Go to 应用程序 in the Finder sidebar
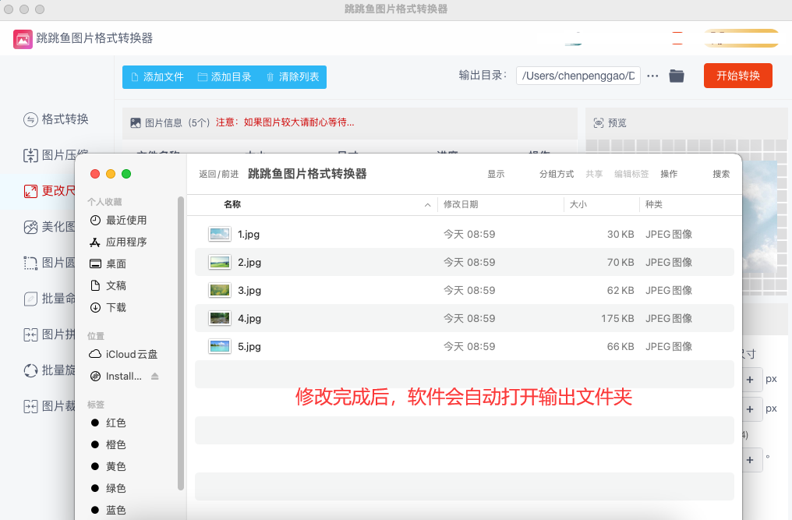 coord(118,242)
